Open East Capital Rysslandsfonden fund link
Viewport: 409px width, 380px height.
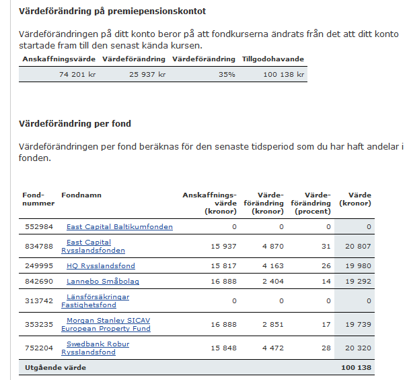click(93, 247)
